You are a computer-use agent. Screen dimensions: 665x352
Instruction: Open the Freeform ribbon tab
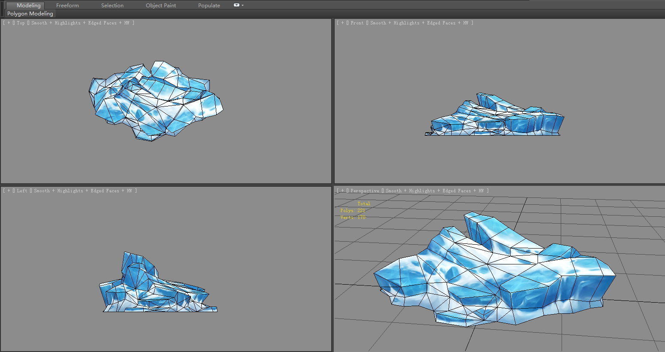click(67, 5)
